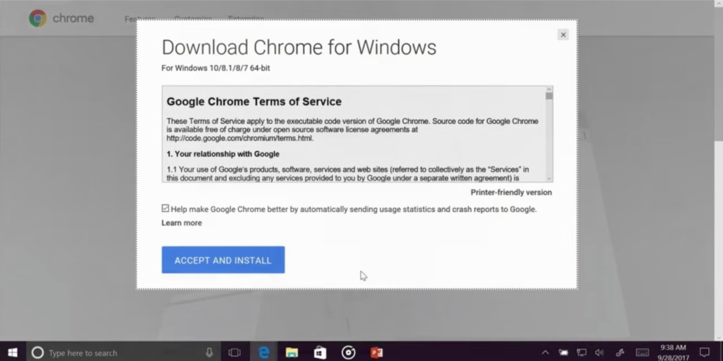Viewport: 723px width, 361px height.
Task: Click the Terms of Service scroll down arrow
Action: click(x=549, y=178)
